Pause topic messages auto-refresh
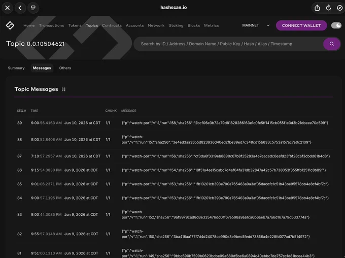 (63, 89)
